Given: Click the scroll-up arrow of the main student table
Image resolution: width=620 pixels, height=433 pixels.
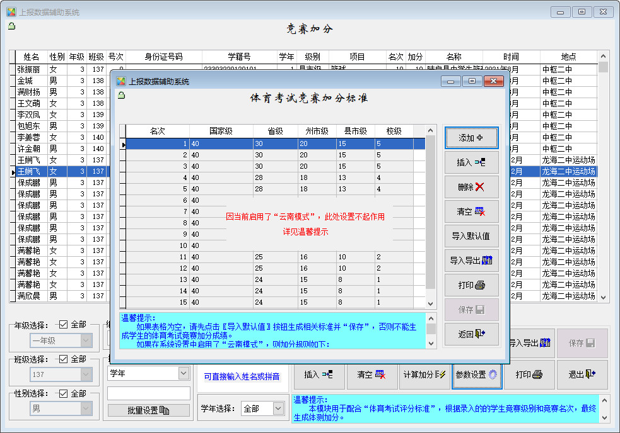Looking at the screenshot, I should click(x=603, y=56).
